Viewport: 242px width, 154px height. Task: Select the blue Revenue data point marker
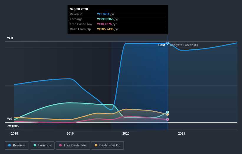coord(167,43)
